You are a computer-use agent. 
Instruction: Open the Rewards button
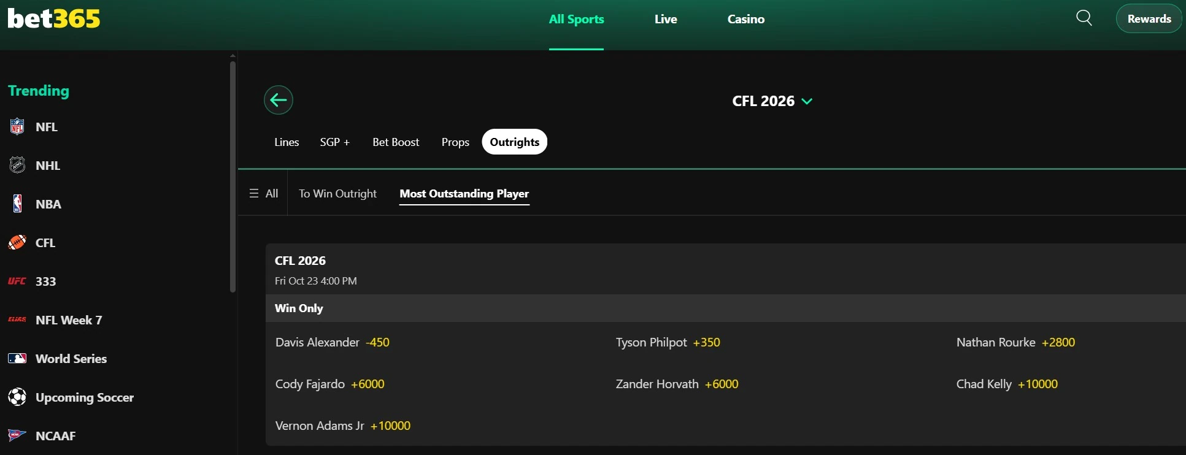point(1149,19)
